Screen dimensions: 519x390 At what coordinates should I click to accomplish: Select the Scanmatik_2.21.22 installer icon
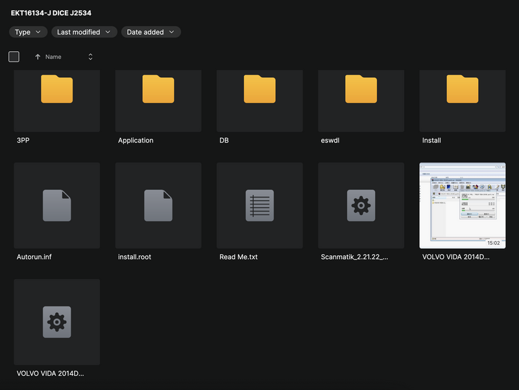(x=361, y=205)
